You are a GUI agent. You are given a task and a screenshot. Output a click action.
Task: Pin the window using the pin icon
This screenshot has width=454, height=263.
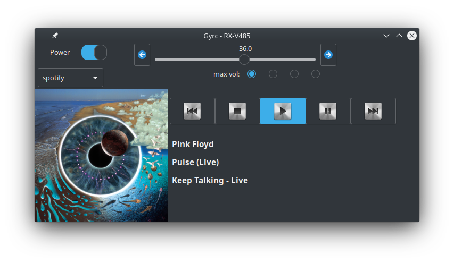point(55,36)
